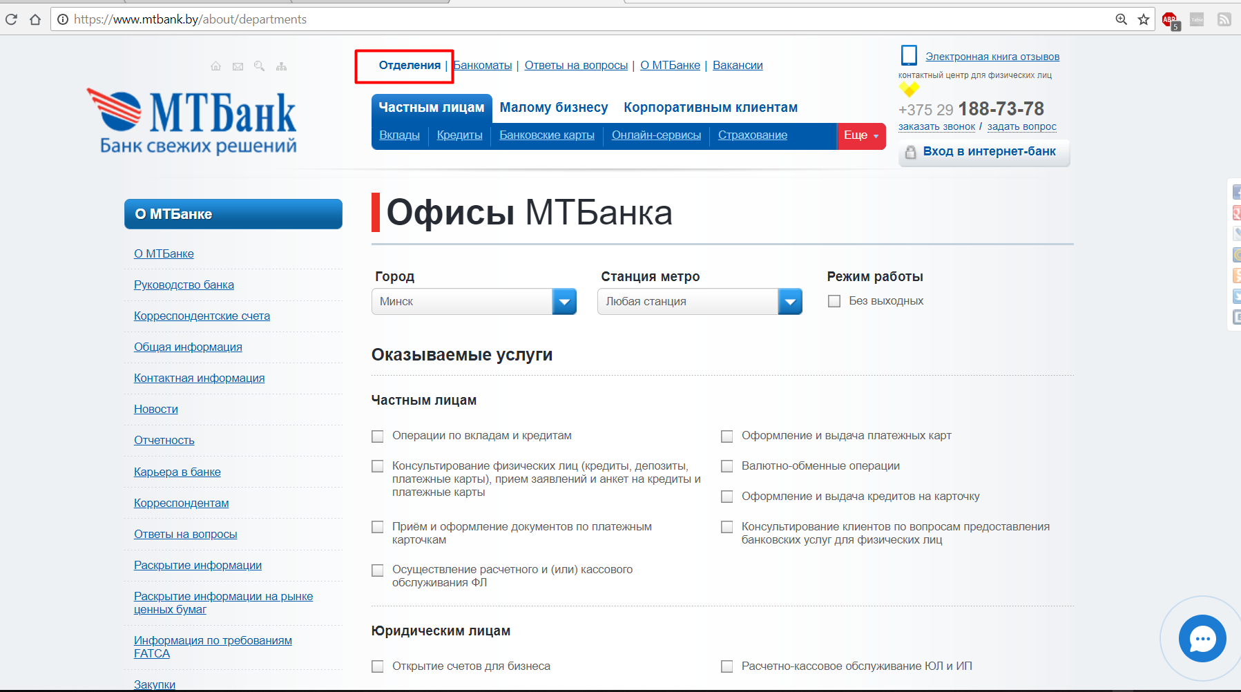Open the "Руководство банка" sidebar link
This screenshot has width=1241, height=692.
(184, 285)
